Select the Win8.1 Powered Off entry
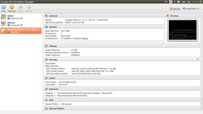Viewport: 203px width, 114px height. click(21, 17)
